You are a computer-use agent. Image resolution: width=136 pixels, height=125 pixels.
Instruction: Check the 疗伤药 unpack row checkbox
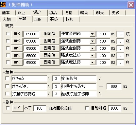(7, 79)
